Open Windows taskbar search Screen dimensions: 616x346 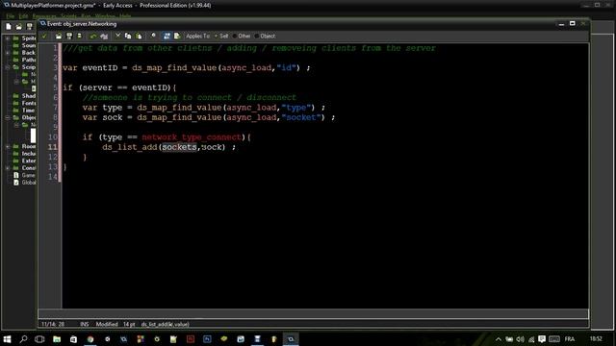point(23,339)
